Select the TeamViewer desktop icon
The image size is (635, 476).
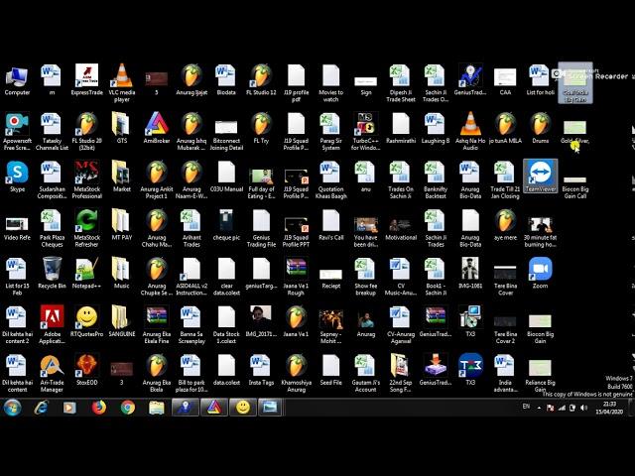(540, 177)
